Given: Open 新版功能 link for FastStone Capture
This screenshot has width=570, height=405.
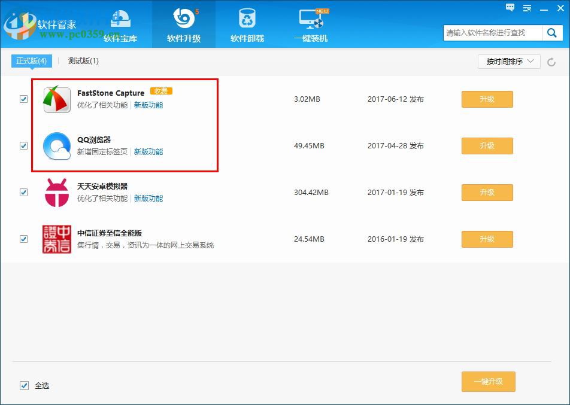Looking at the screenshot, I should (148, 103).
